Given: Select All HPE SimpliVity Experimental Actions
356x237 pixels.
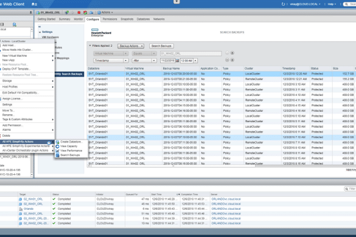Looking at the screenshot, I should (27, 146).
